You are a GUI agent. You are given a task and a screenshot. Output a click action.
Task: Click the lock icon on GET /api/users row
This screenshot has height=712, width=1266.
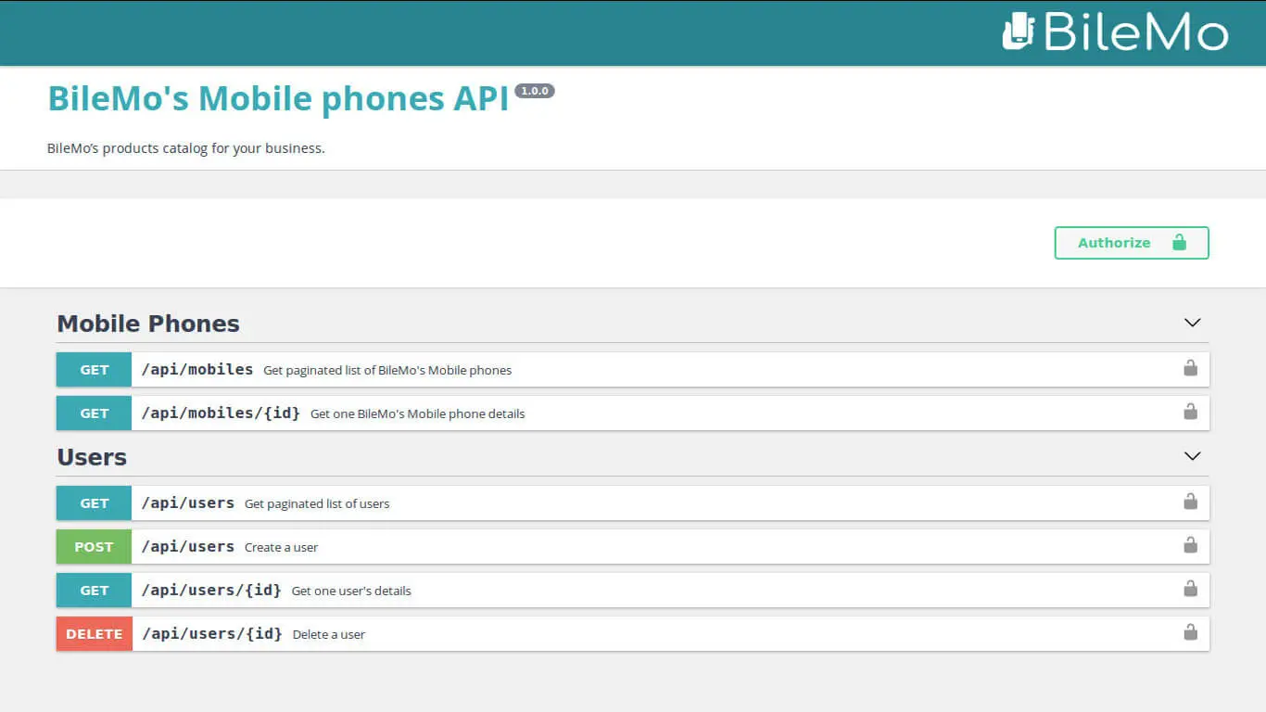[1190, 502]
